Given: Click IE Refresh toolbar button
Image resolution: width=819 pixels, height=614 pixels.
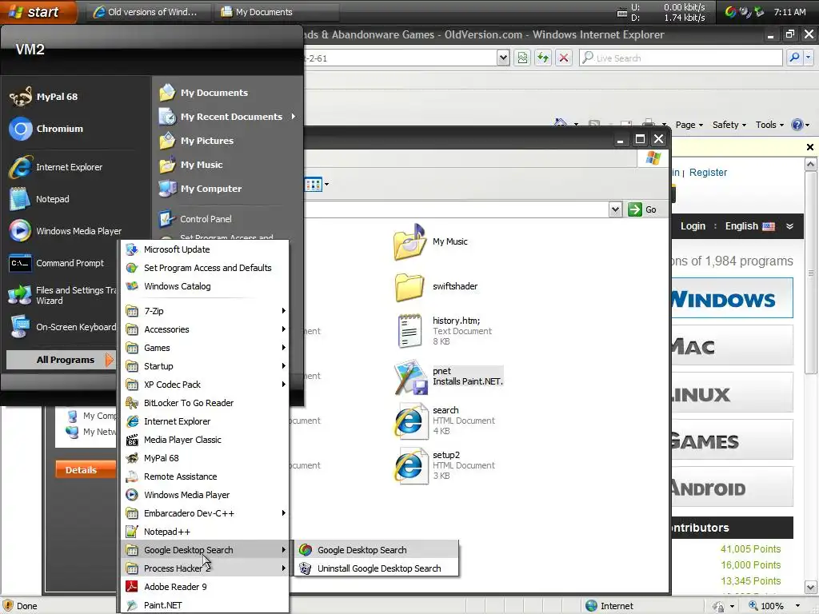Looking at the screenshot, I should tap(543, 58).
